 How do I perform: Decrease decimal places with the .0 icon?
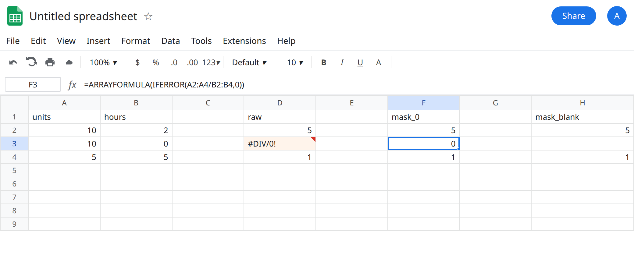pos(174,62)
